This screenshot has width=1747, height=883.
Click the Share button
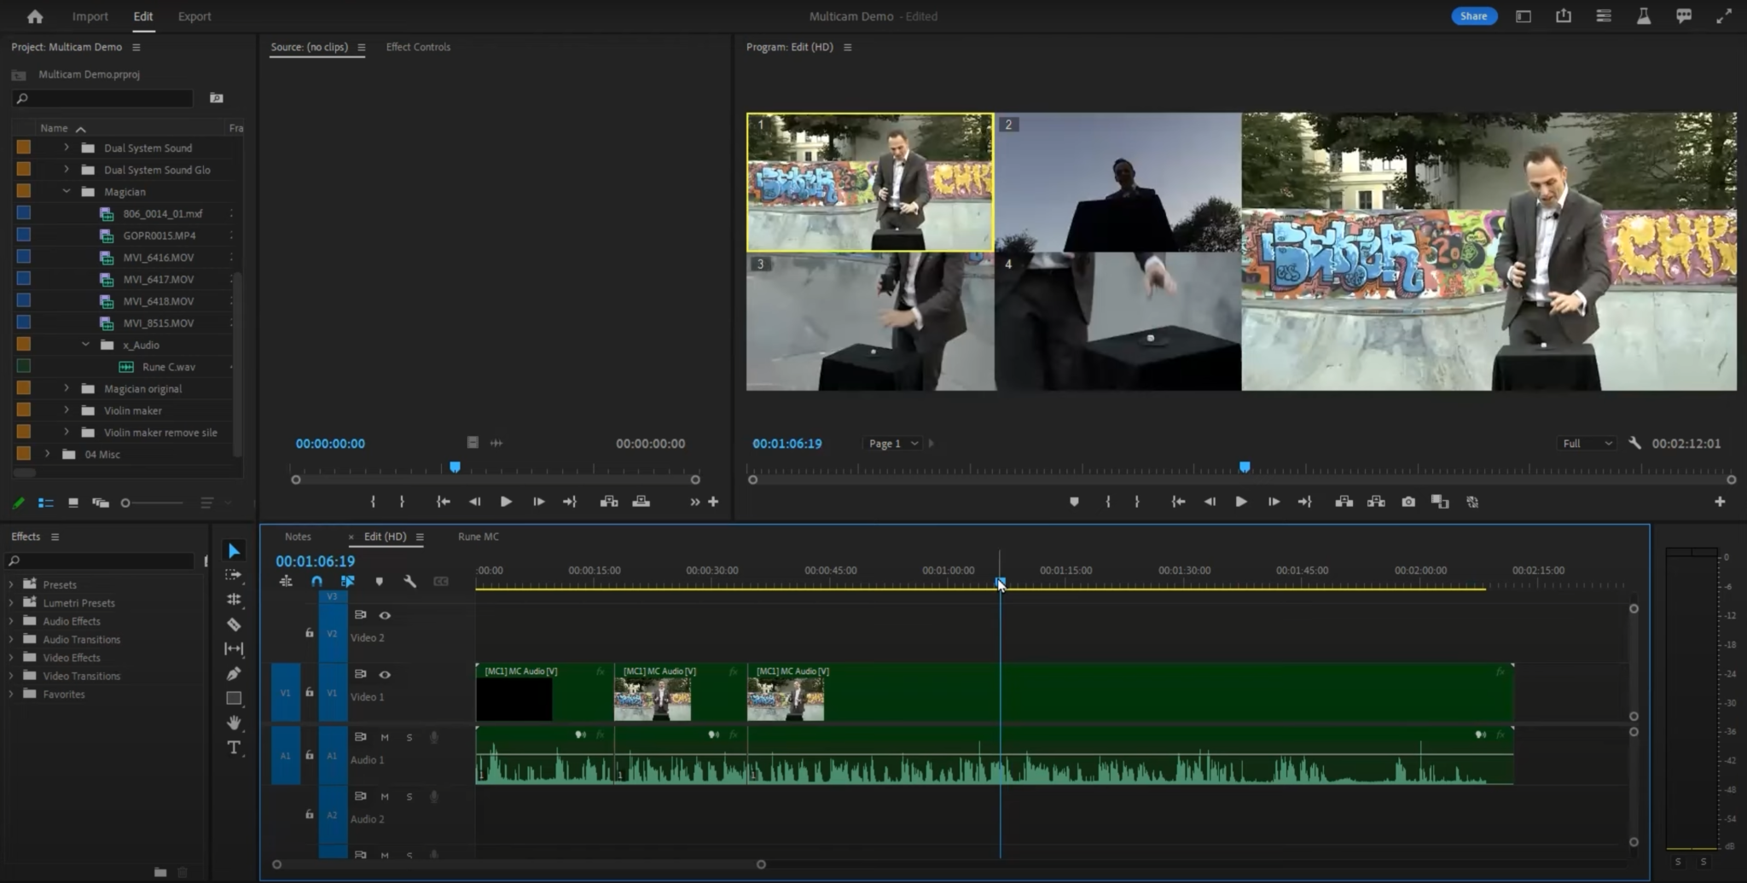[1473, 15]
